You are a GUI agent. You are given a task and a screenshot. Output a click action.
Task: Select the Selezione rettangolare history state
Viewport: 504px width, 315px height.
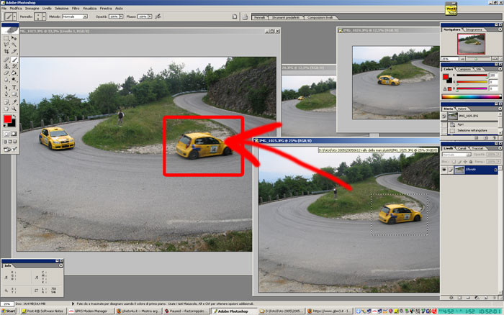tap(471, 130)
